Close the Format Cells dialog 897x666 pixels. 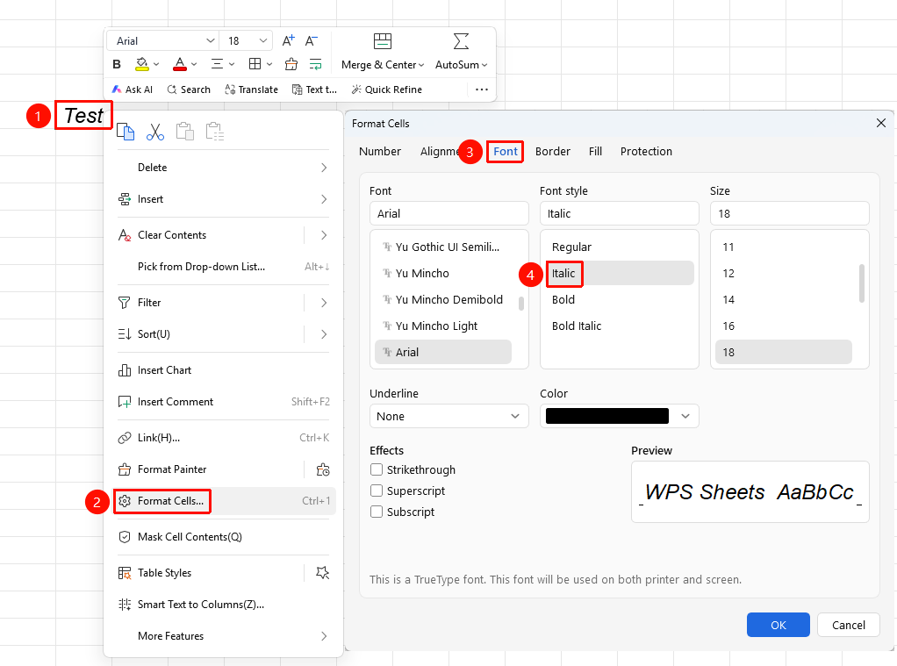point(881,123)
